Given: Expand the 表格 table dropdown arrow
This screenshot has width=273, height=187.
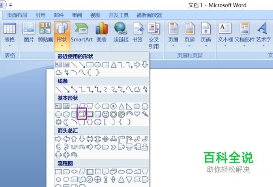Looking at the screenshot, I should coord(9,46).
